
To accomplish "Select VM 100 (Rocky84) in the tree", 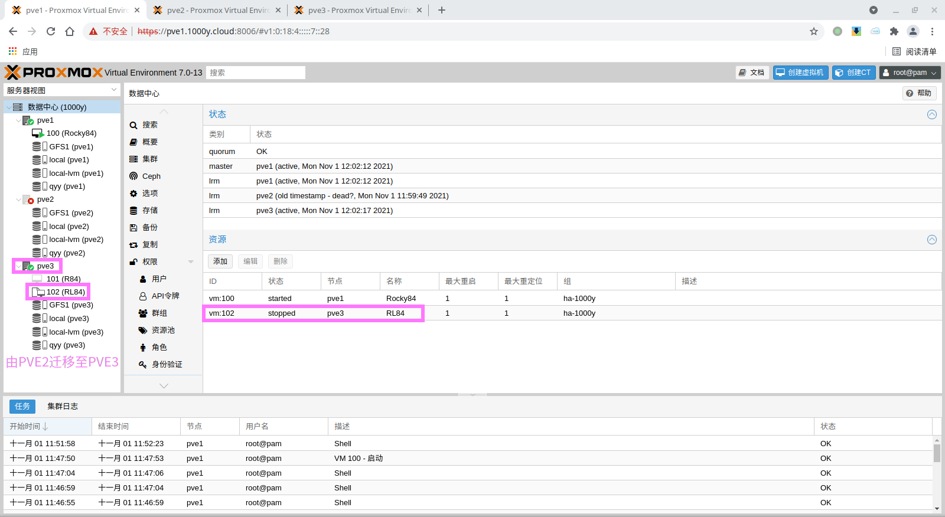I will [71, 133].
